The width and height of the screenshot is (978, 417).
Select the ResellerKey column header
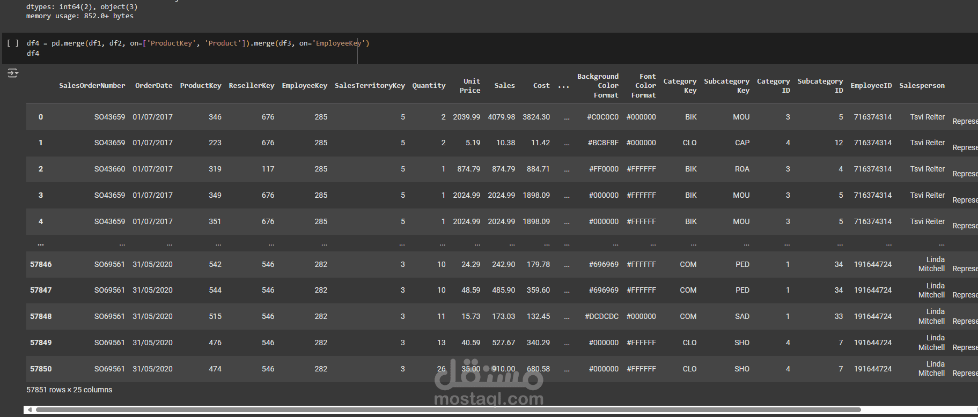251,86
